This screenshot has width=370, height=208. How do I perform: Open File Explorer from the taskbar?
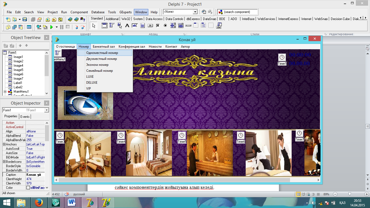point(21,203)
